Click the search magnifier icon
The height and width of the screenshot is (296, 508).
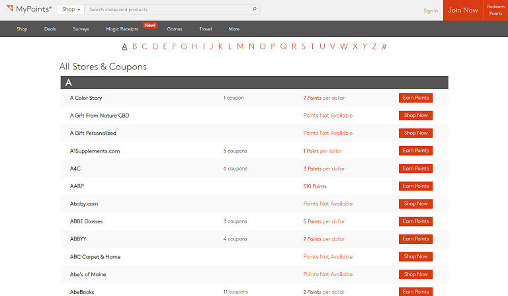click(x=254, y=9)
